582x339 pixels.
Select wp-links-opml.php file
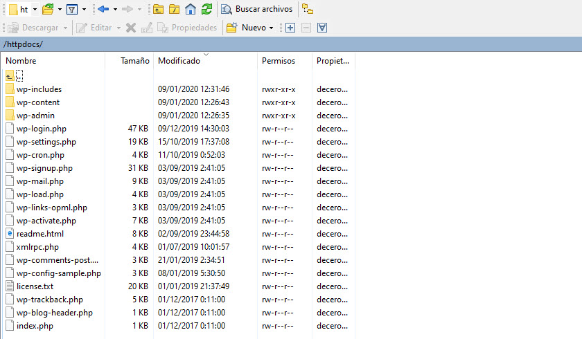51,208
